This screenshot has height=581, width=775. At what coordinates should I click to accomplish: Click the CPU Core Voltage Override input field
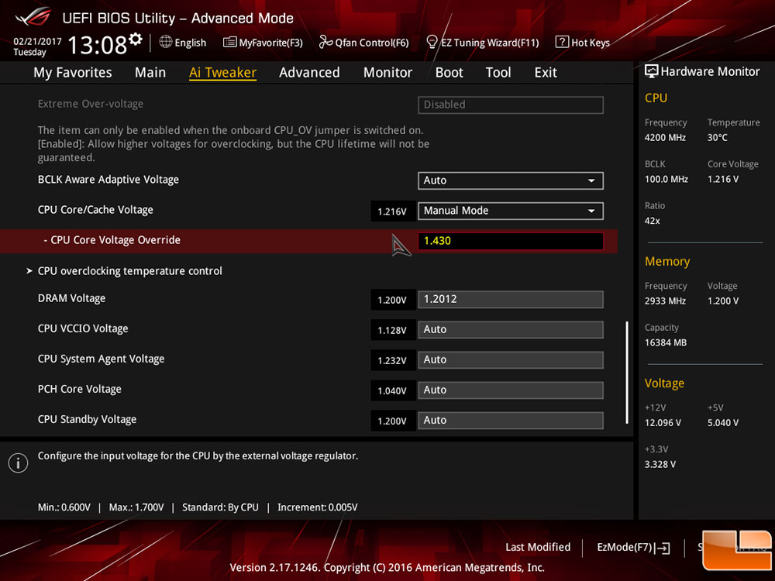tap(511, 241)
